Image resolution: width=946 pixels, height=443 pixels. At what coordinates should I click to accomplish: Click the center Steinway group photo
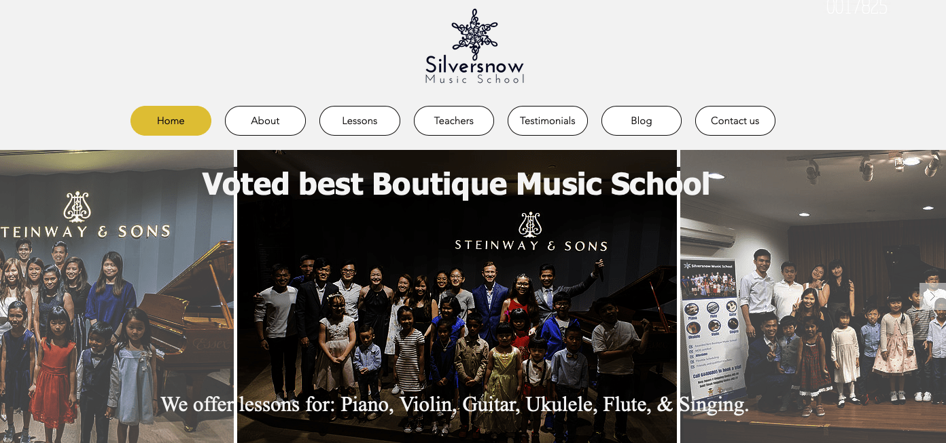click(x=457, y=296)
